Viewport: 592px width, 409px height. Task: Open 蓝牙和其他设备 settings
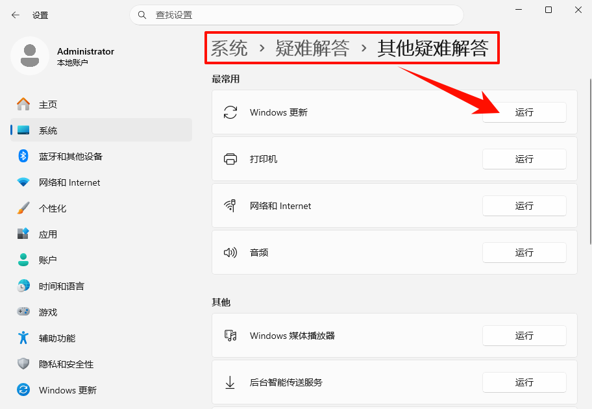click(x=101, y=156)
